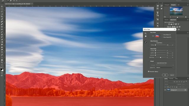The height and width of the screenshot is (106, 189).
Task: Click the Zoom tool in Refine Edge dialog
Action: [146, 34]
